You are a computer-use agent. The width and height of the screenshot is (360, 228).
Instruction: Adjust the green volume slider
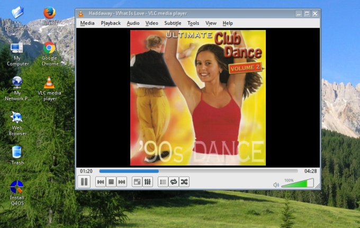tap(298, 183)
